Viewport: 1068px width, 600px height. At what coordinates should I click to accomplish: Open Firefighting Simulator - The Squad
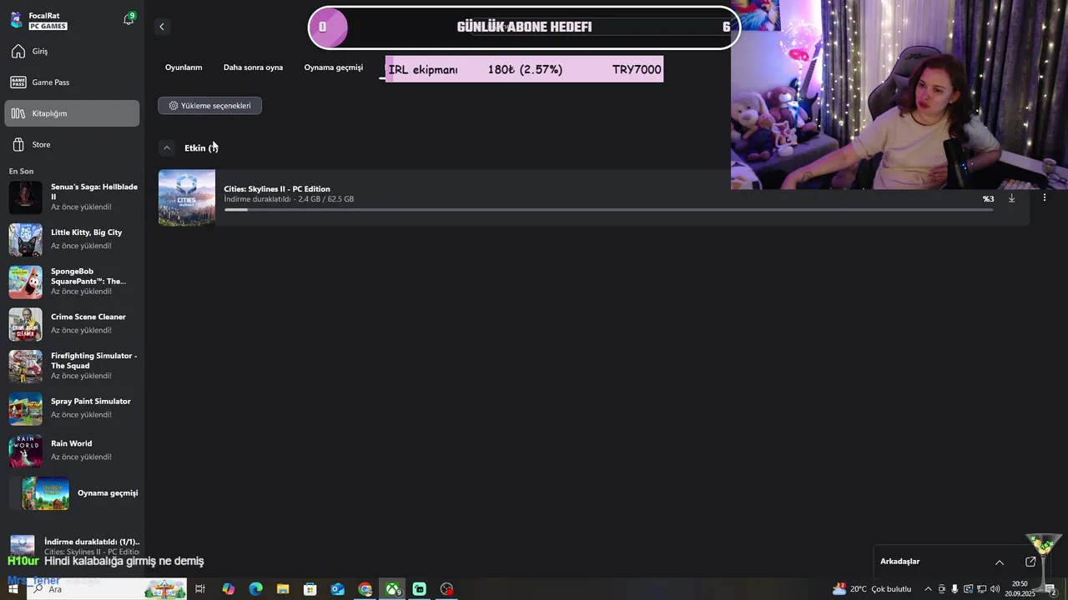(x=73, y=366)
